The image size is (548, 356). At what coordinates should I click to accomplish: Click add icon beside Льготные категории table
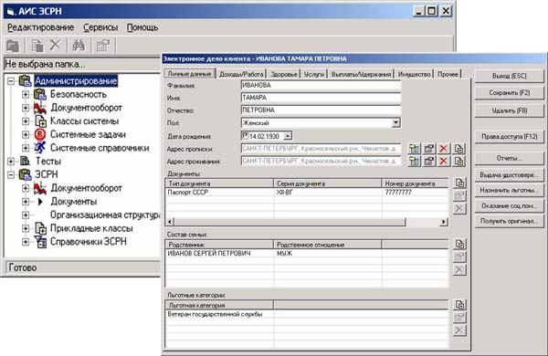pos(460,305)
